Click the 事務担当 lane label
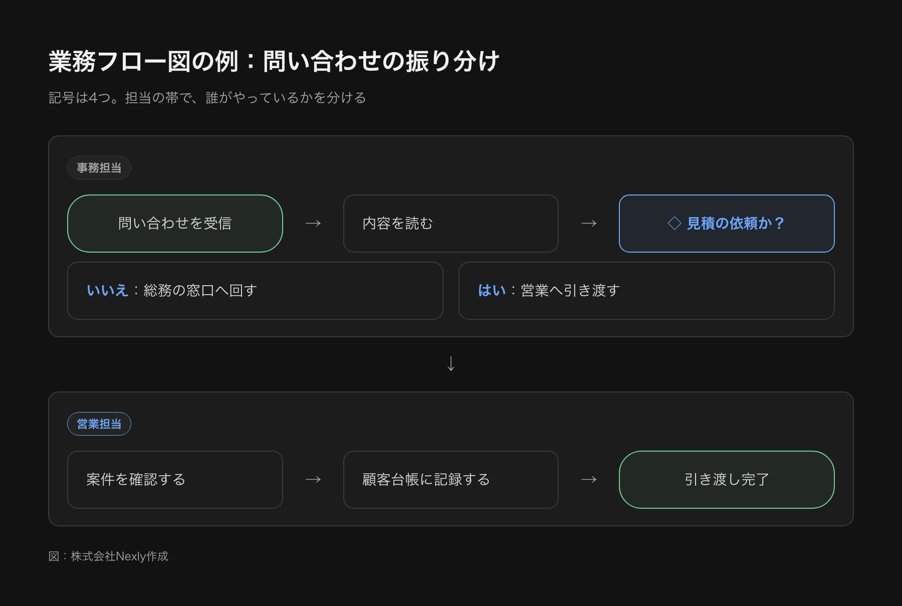Viewport: 902px width, 606px height. pos(99,168)
